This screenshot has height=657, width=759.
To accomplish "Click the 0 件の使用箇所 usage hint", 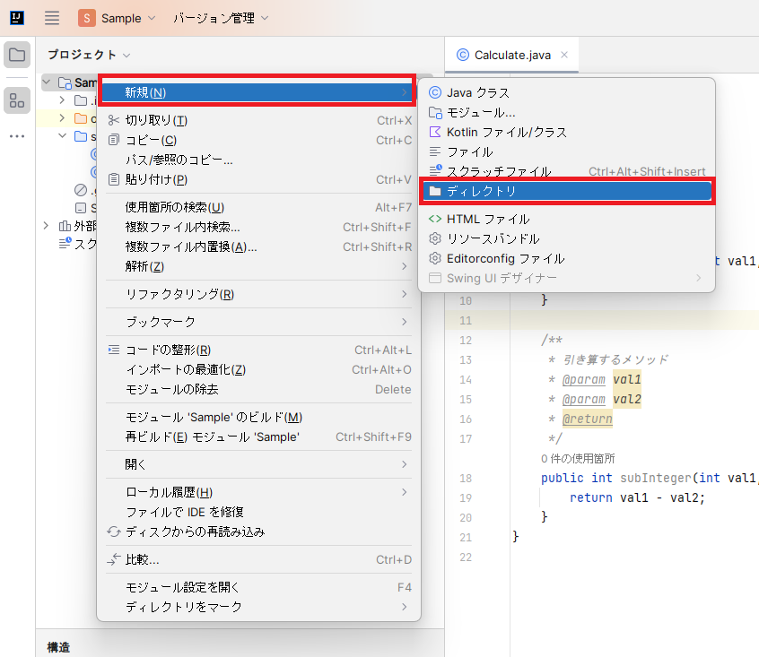I will 577,458.
